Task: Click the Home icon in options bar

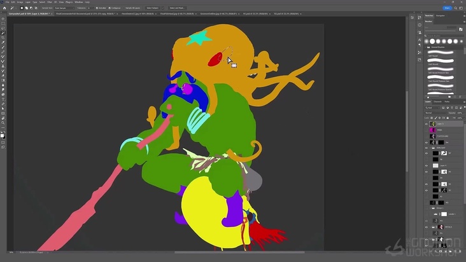Action: click(x=4, y=8)
